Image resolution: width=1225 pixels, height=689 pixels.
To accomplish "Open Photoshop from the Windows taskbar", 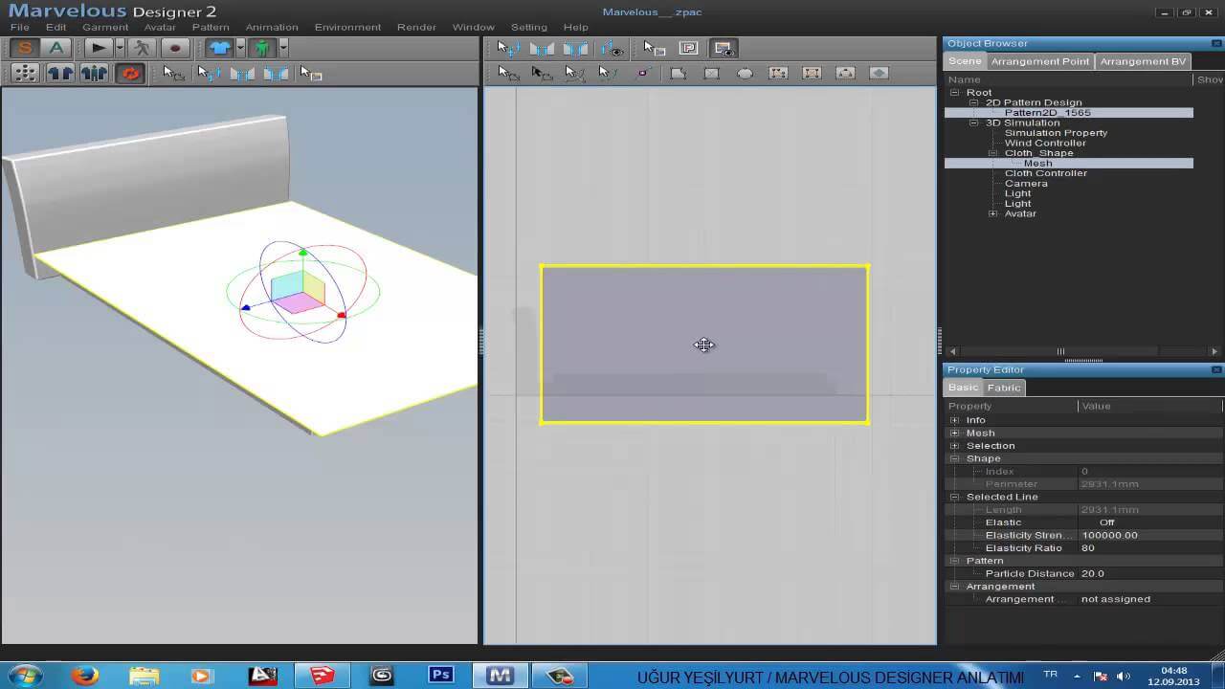I will 440,676.
